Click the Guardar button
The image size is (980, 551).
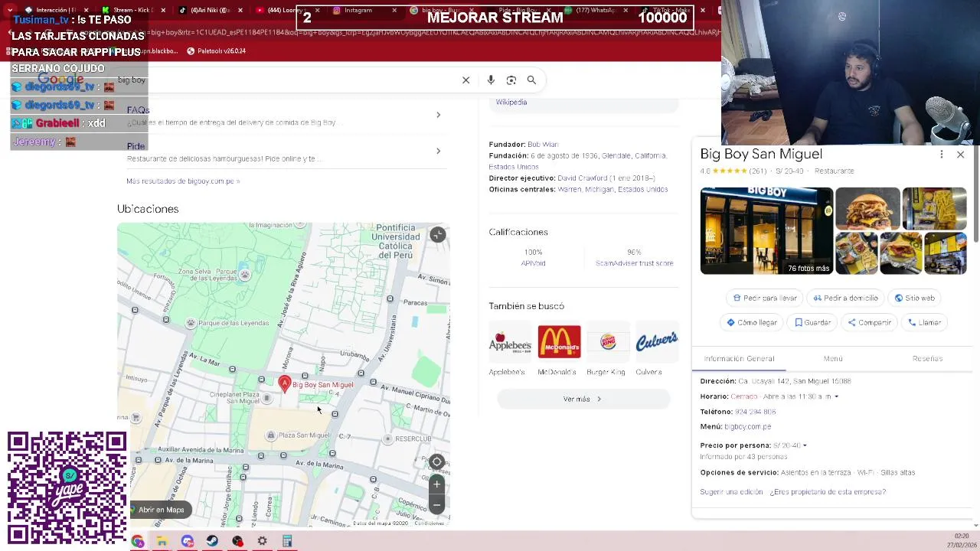click(x=812, y=322)
